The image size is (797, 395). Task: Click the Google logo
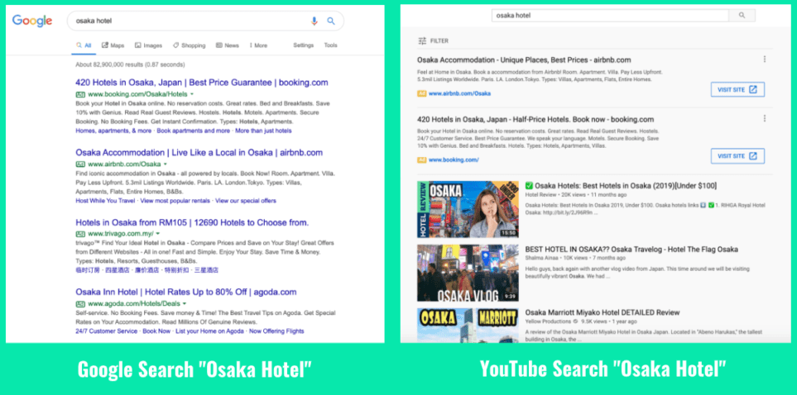coord(32,21)
